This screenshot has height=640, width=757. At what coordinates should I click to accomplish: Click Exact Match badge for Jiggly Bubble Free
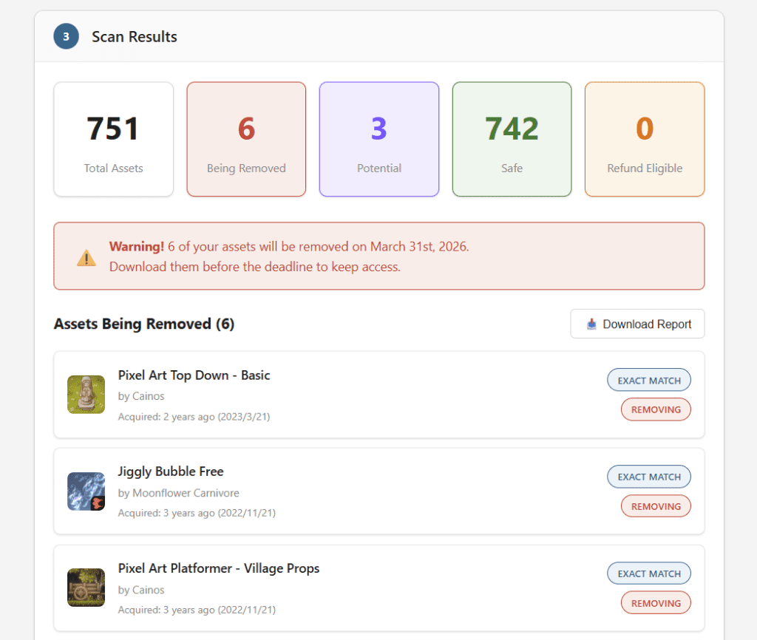(x=649, y=477)
